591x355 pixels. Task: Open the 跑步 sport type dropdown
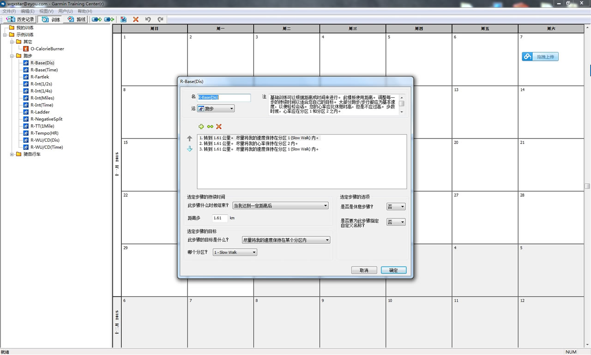click(x=216, y=108)
